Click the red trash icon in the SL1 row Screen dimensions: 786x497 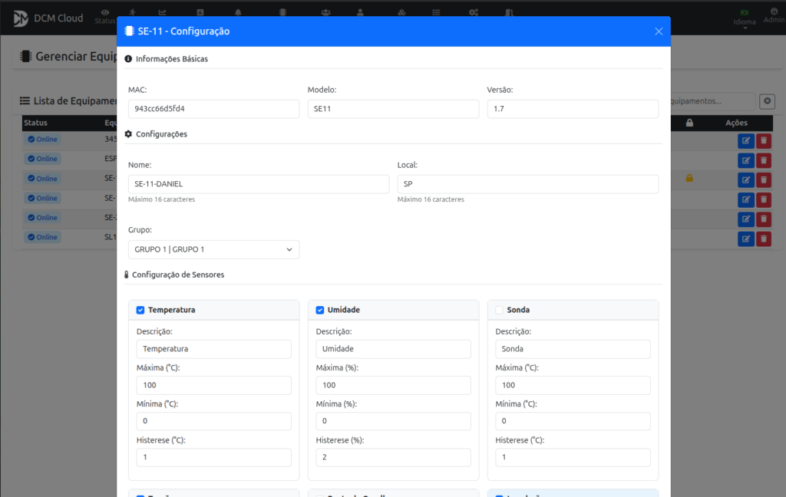[x=764, y=239]
